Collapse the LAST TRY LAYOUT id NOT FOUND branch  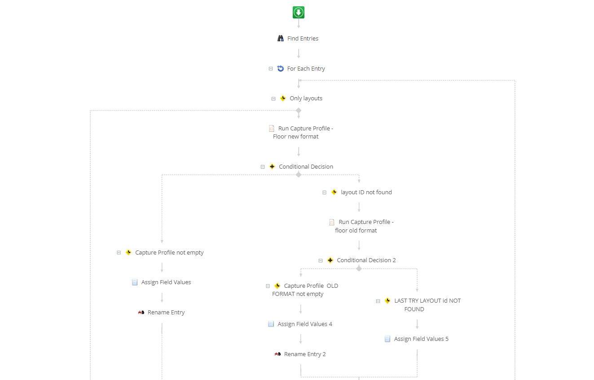click(378, 301)
